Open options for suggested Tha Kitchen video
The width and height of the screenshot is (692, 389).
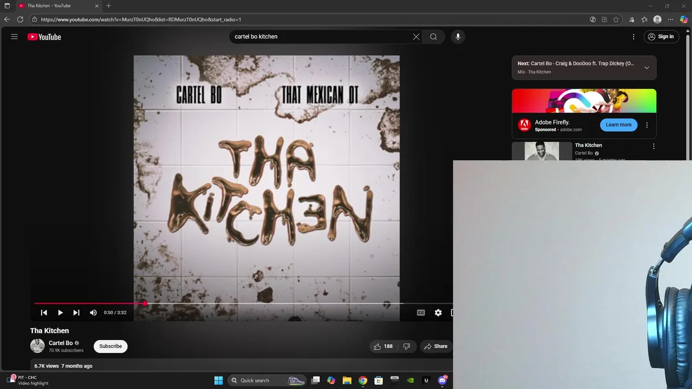click(x=654, y=146)
